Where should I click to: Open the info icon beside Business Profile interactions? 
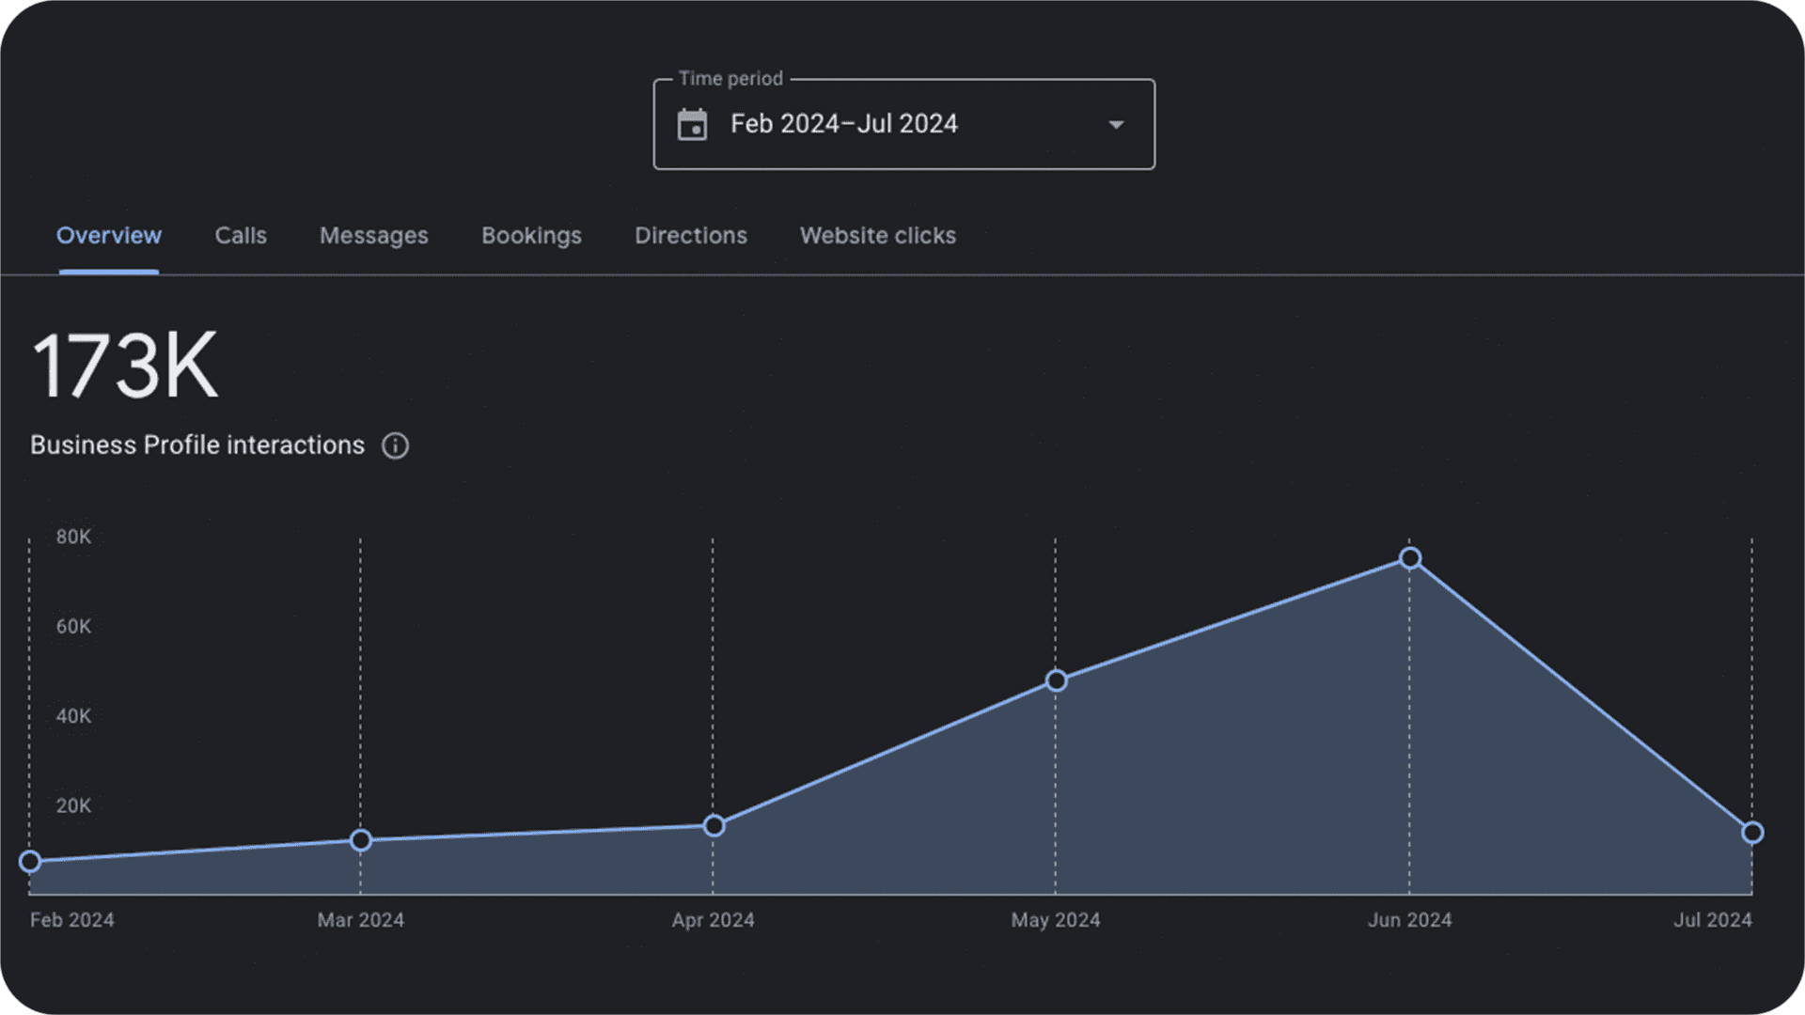pos(395,445)
